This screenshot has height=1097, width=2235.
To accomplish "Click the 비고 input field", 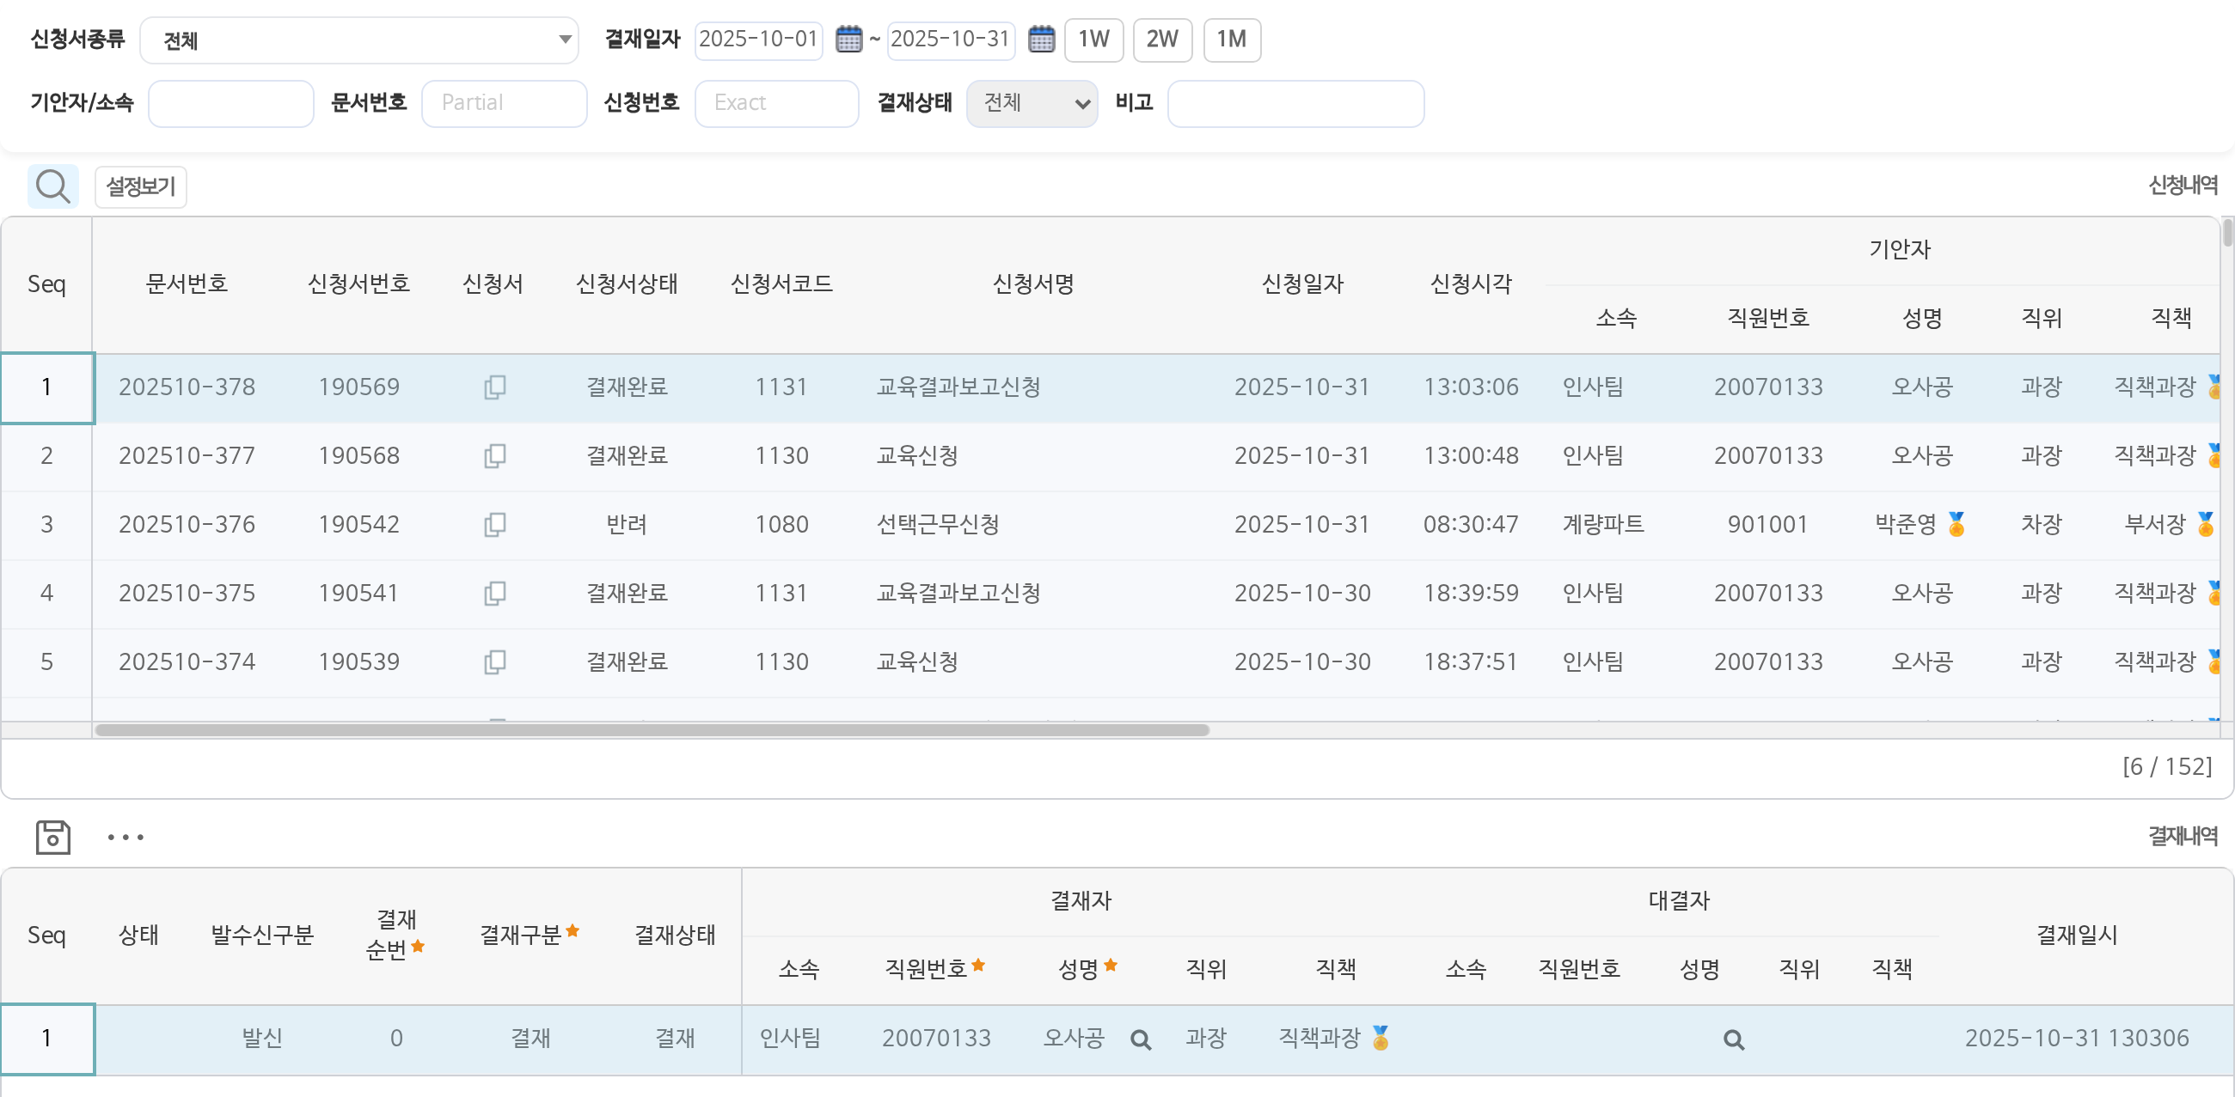I will coord(1295,103).
